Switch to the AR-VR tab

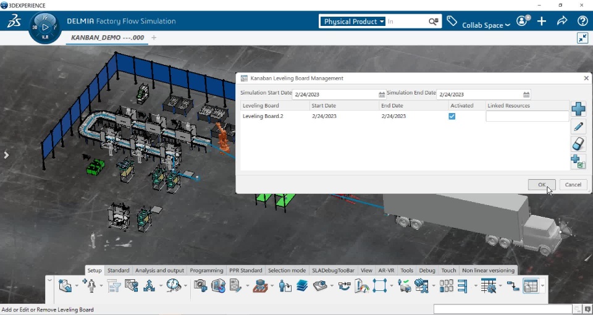[x=386, y=271]
